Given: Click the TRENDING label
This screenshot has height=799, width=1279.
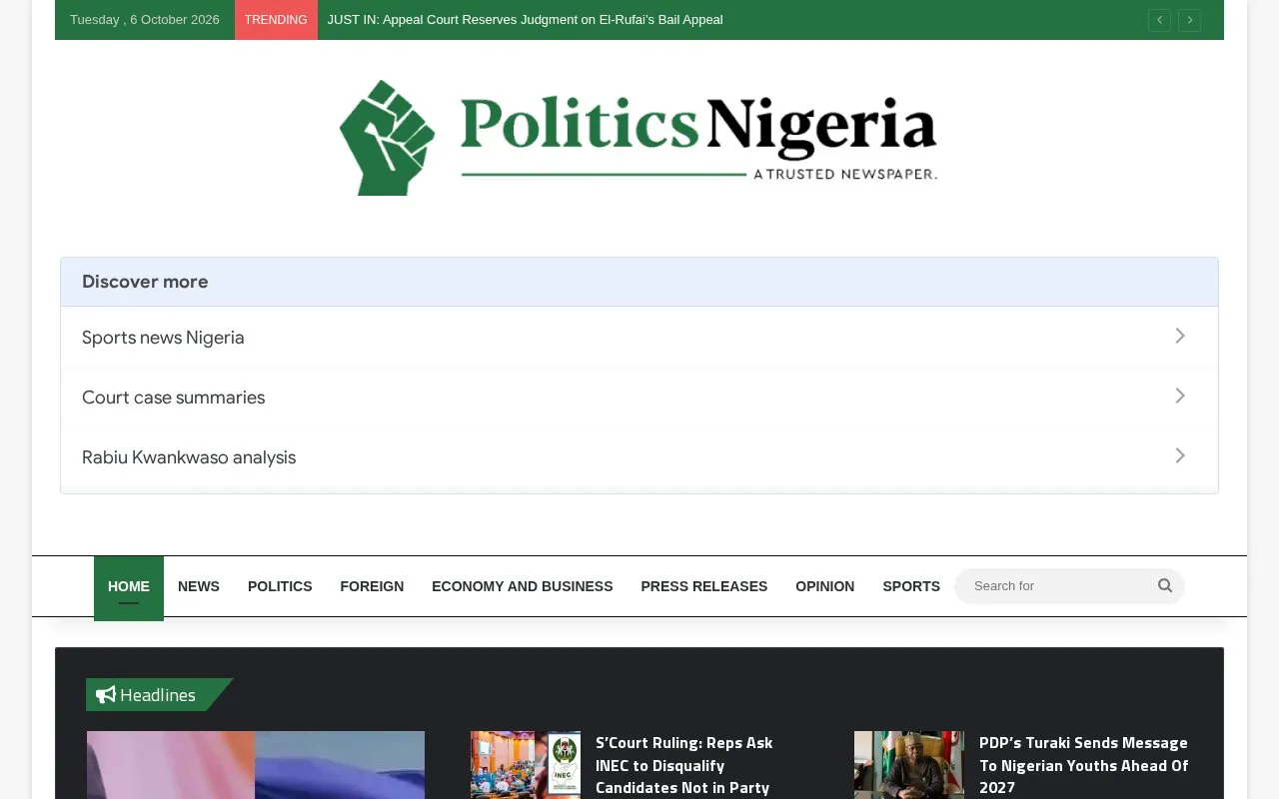Looking at the screenshot, I should (276, 20).
